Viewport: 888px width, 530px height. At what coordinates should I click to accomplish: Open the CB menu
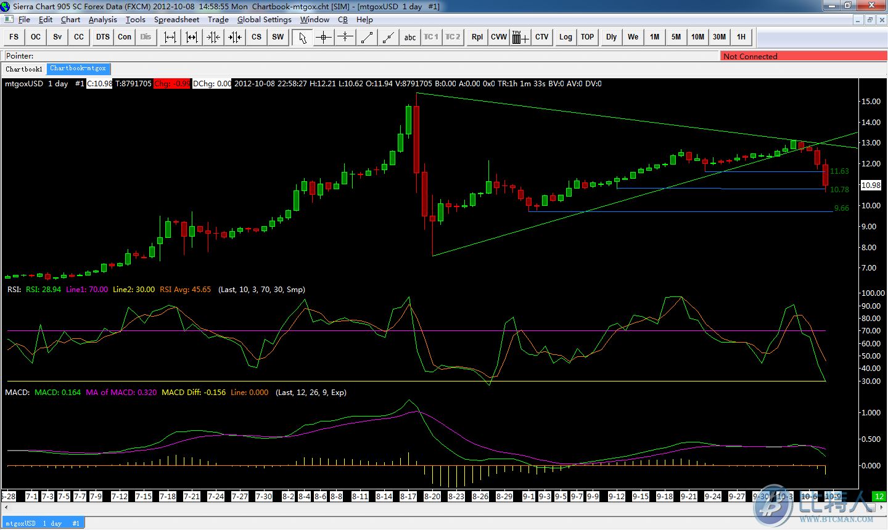click(343, 19)
